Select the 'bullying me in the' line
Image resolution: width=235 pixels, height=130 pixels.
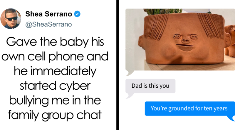[x=55, y=100]
